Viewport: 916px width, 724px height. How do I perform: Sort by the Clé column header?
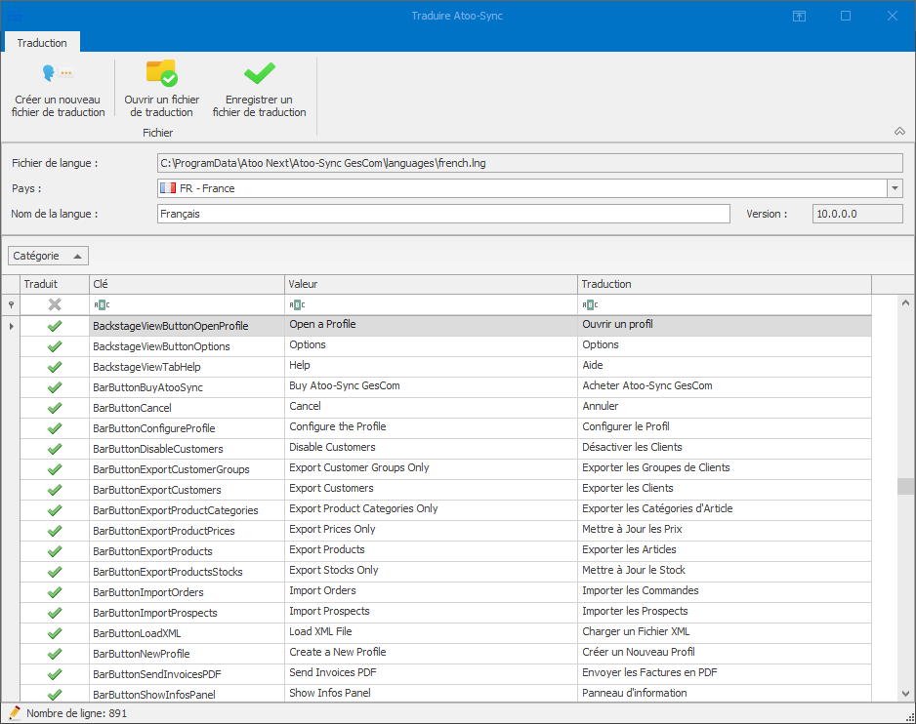click(186, 284)
